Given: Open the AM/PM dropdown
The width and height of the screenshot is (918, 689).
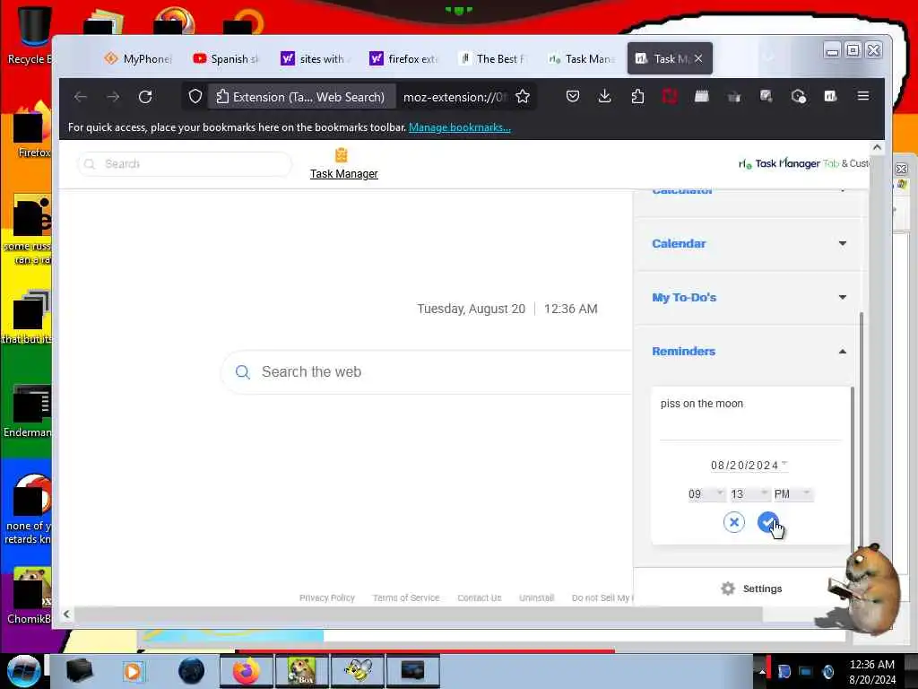Looking at the screenshot, I should (792, 494).
